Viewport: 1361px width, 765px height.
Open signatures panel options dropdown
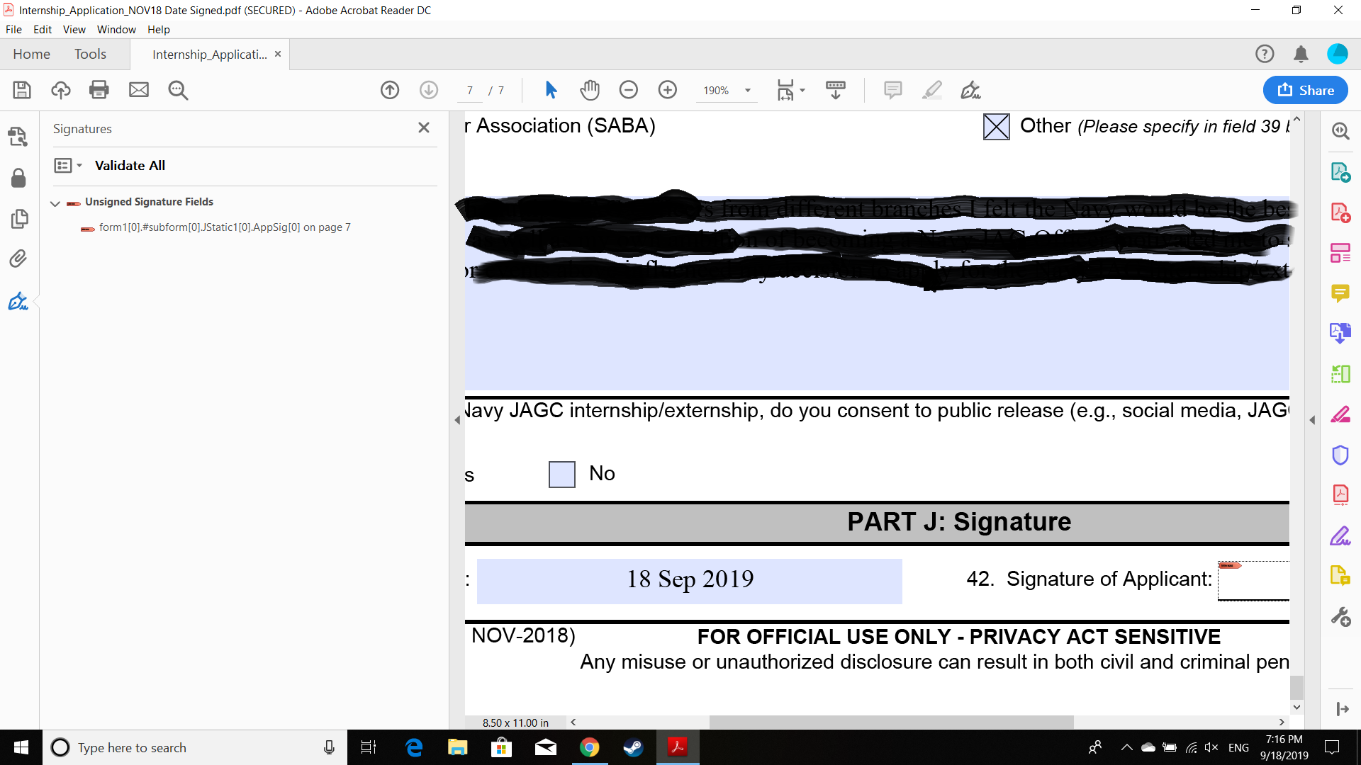tap(68, 165)
